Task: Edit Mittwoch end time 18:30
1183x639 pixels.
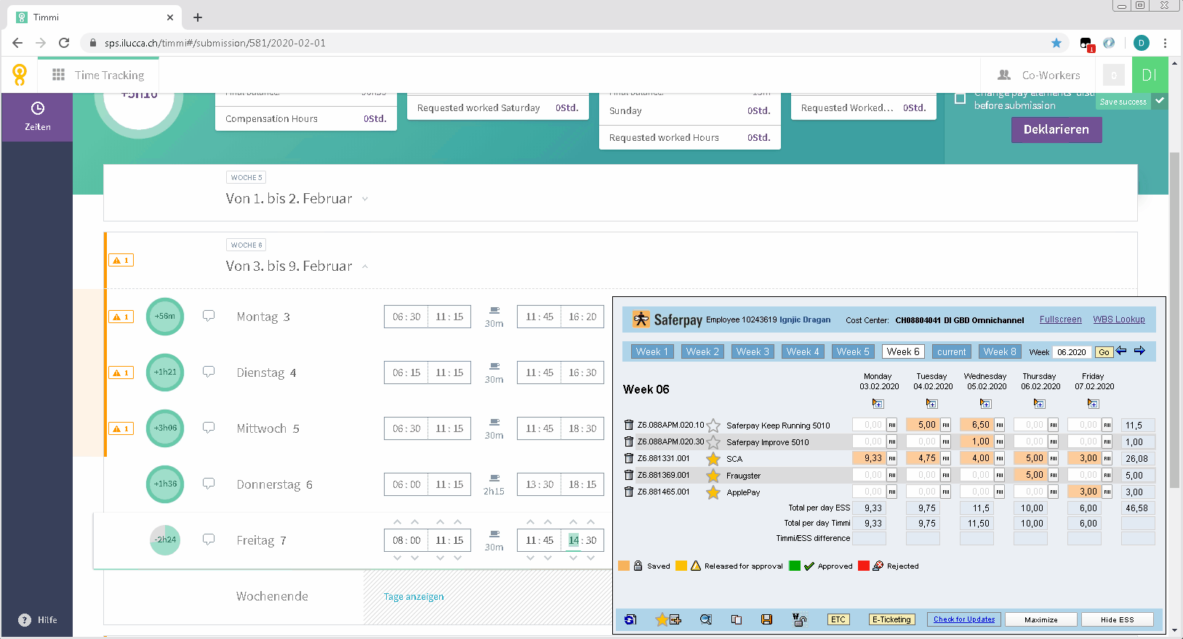Action: tap(582, 428)
